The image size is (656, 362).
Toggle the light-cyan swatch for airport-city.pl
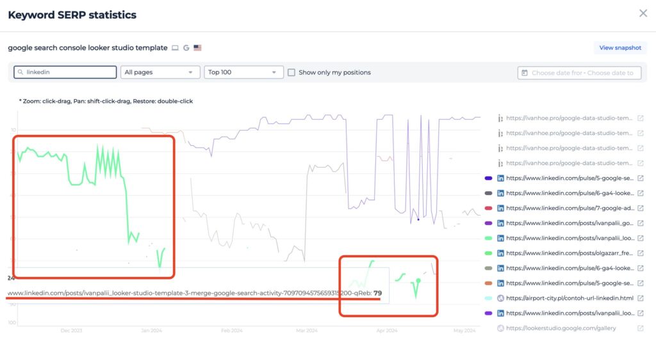pos(488,298)
